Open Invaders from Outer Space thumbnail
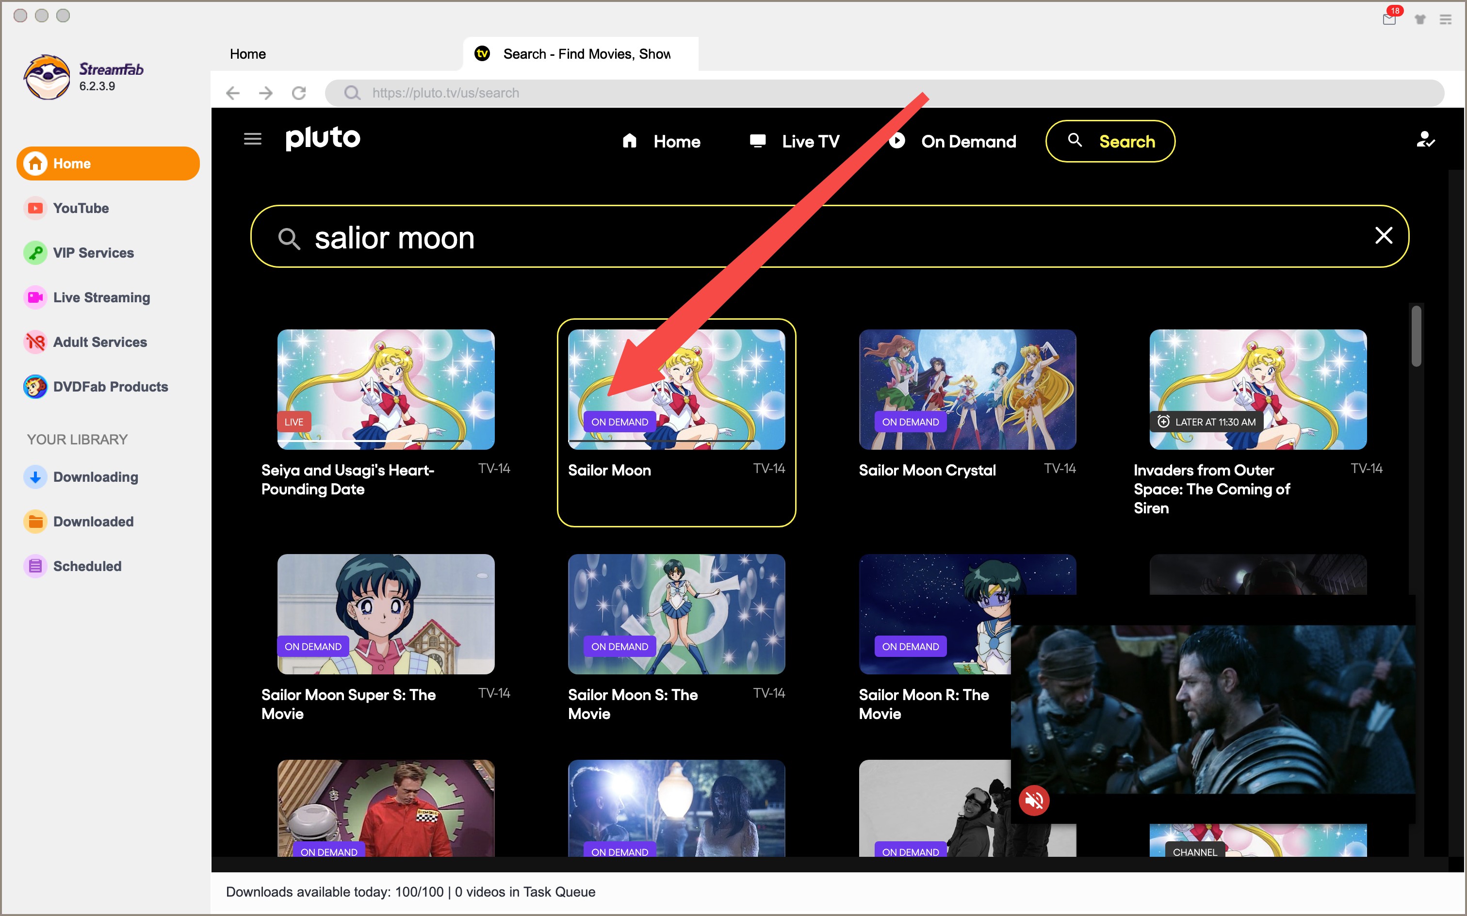The width and height of the screenshot is (1467, 916). pos(1258,390)
